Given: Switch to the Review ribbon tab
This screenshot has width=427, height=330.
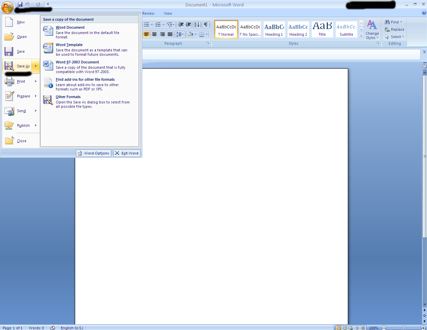Looking at the screenshot, I should click(x=148, y=13).
